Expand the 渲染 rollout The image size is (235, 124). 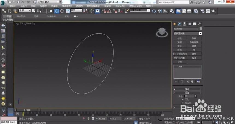coord(187,89)
